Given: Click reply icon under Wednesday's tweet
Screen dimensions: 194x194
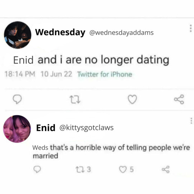Looking at the screenshot, I should coord(17,99).
